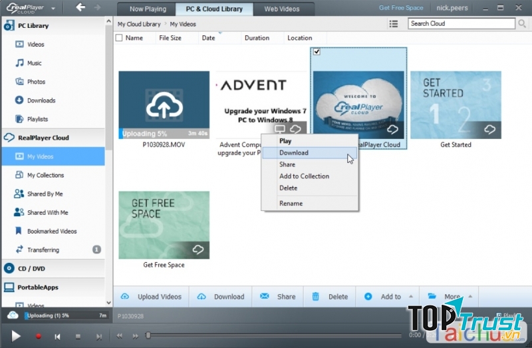The image size is (532, 348).
Task: Open Music in the sidebar
Action: pyautogui.click(x=35, y=63)
